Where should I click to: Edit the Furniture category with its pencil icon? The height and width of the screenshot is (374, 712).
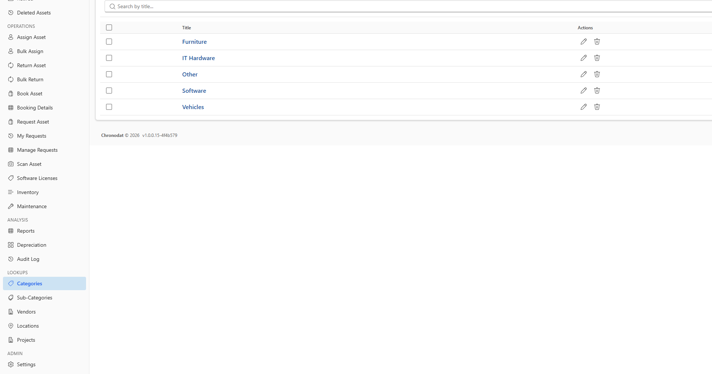(584, 42)
